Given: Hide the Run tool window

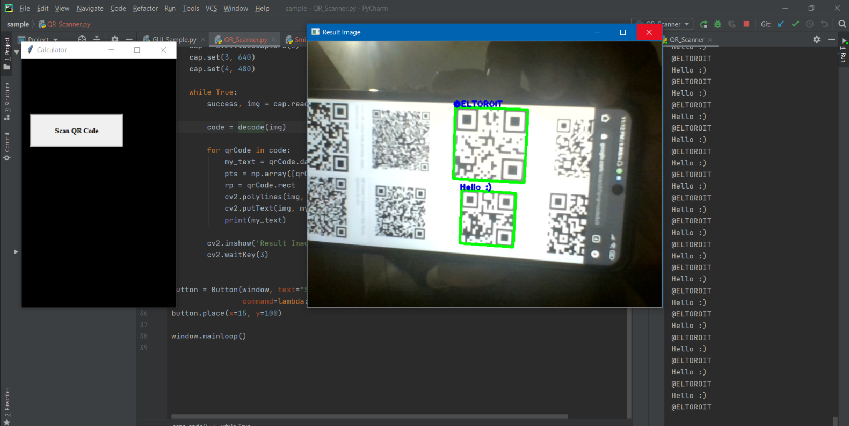Looking at the screenshot, I should coord(831,40).
